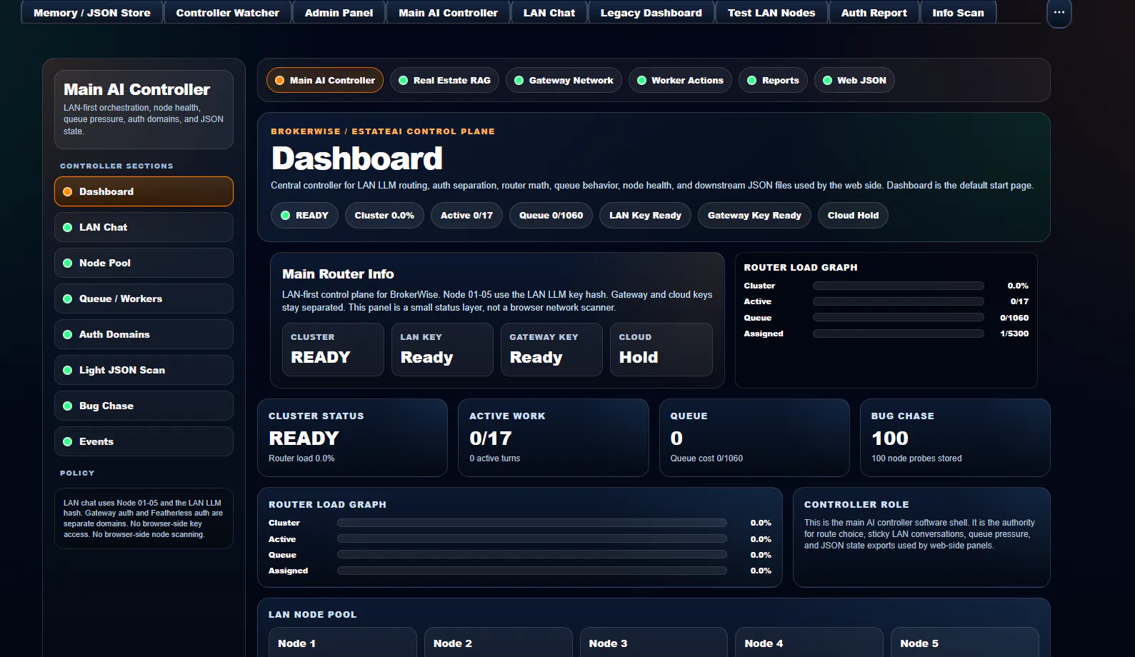The width and height of the screenshot is (1135, 657).
Task: Click the Cluster 0.0% chip
Action: [384, 215]
